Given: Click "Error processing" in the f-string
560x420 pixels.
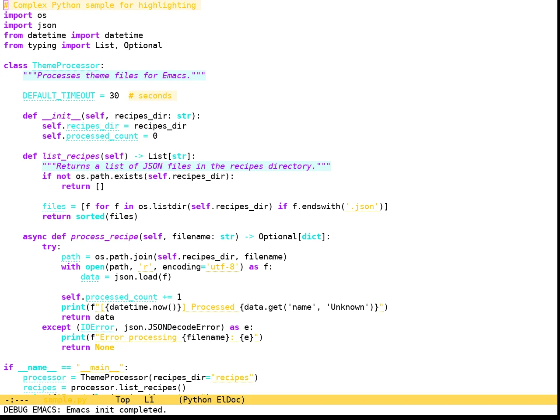Looking at the screenshot, I should click(138, 337).
